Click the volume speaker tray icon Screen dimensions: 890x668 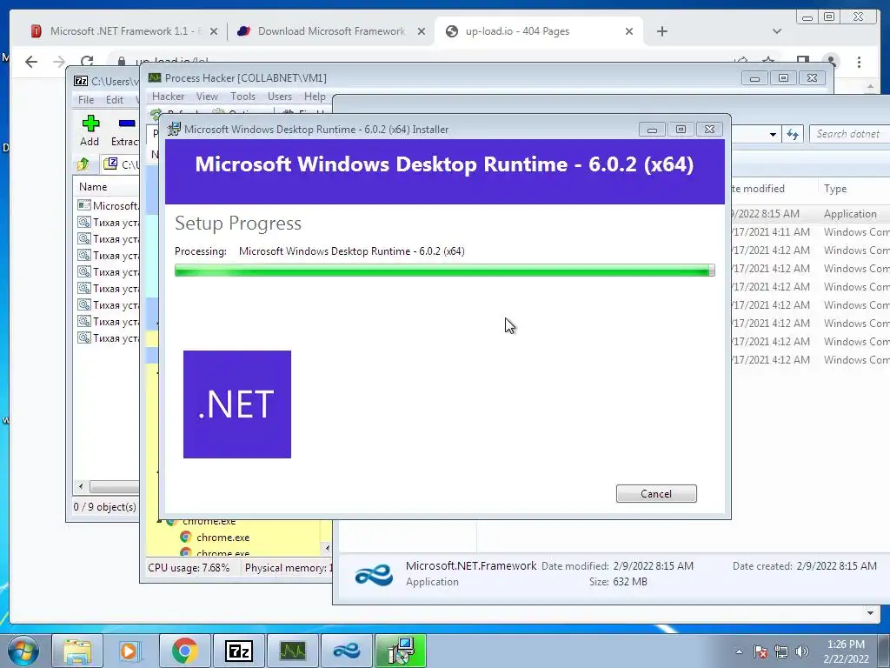point(802,651)
